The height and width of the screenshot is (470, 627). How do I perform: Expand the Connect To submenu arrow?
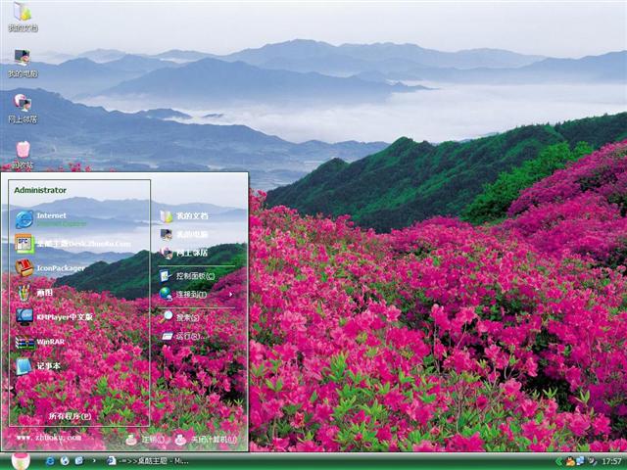pyautogui.click(x=231, y=295)
